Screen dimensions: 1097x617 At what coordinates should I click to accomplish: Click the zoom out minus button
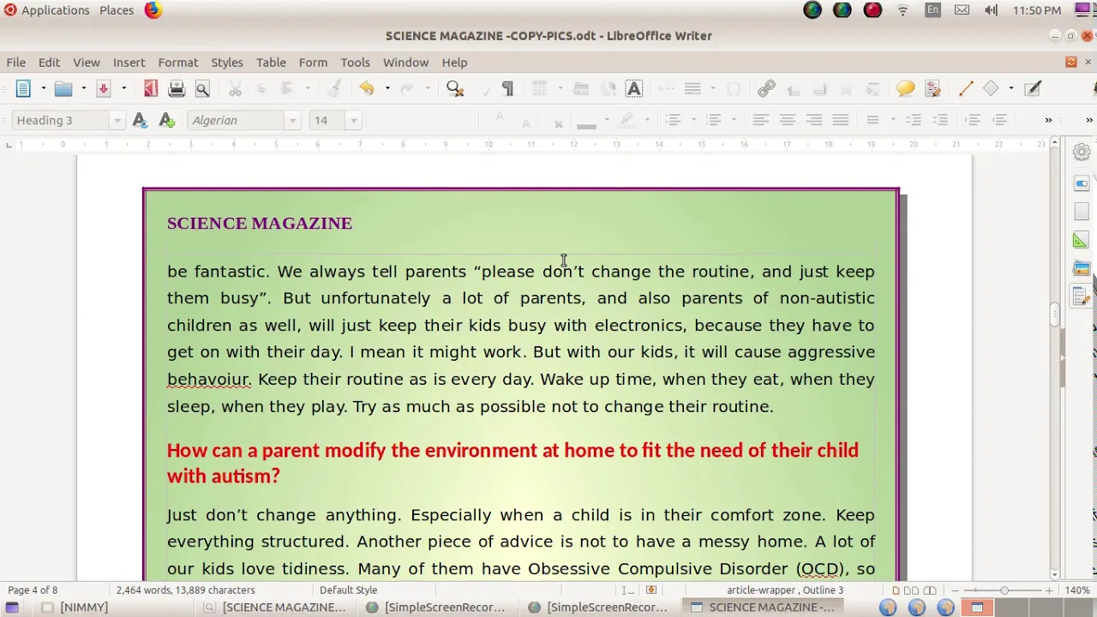(x=955, y=590)
